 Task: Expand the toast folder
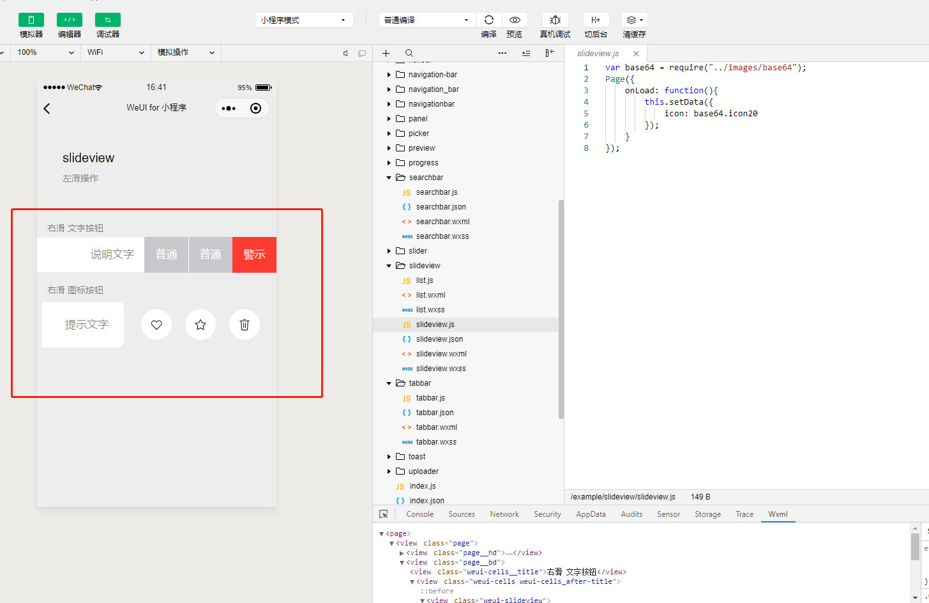click(389, 457)
